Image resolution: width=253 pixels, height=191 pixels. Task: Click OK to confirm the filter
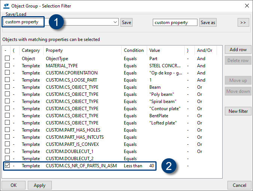click(x=13, y=185)
